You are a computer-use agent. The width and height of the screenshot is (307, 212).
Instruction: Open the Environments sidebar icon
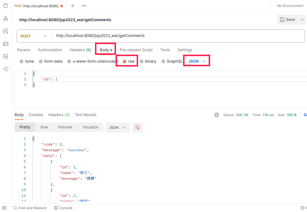[6, 31]
